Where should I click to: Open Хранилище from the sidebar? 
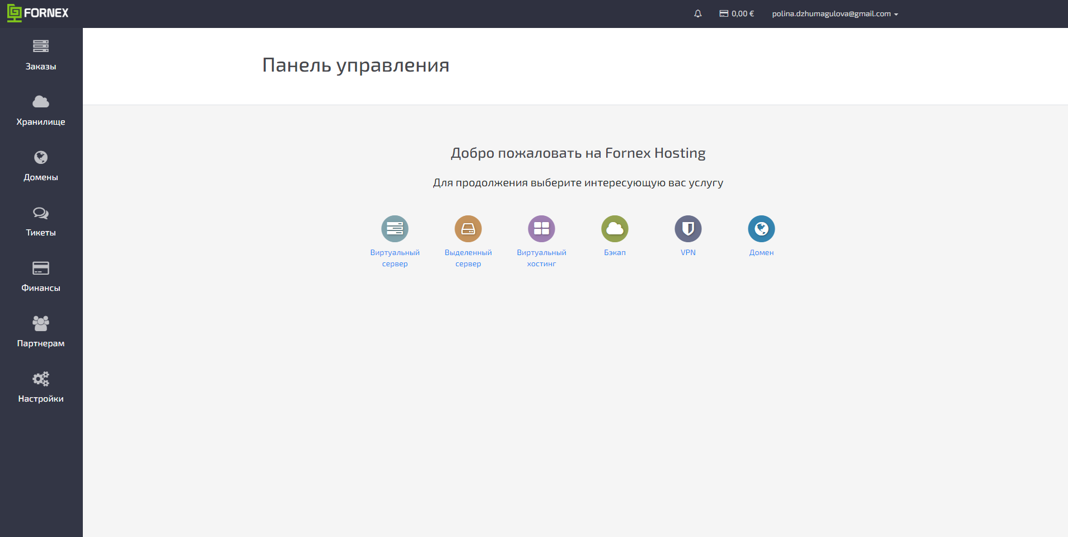(41, 111)
